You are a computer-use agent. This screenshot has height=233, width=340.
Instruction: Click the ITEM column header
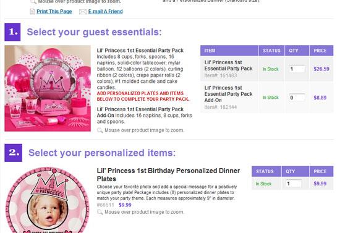click(229, 51)
